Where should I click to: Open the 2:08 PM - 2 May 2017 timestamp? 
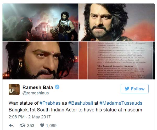pyautogui.click(x=30, y=117)
